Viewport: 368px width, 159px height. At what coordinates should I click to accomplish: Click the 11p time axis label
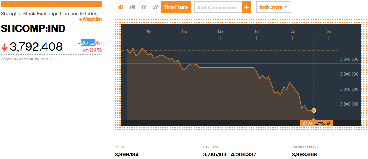[x=184, y=31]
